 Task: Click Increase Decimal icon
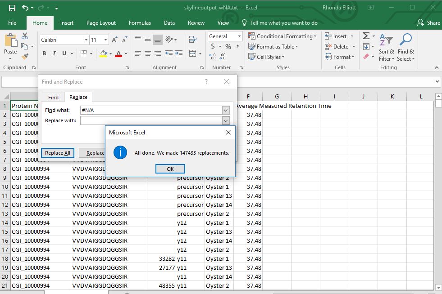213,57
